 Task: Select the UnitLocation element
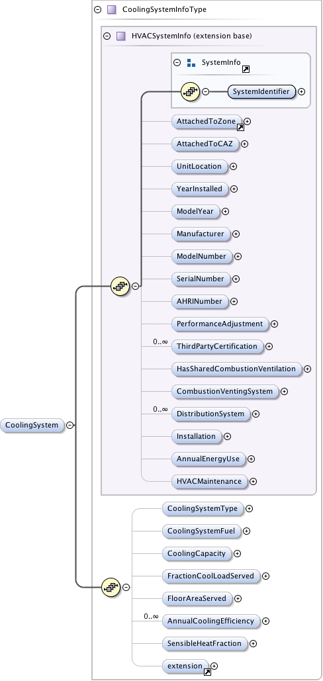[199, 166]
